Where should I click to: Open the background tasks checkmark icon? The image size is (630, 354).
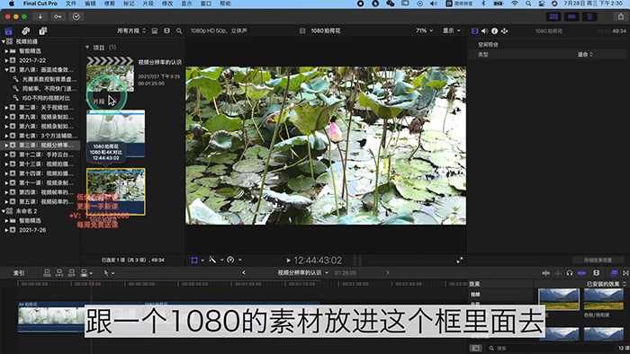point(76,16)
